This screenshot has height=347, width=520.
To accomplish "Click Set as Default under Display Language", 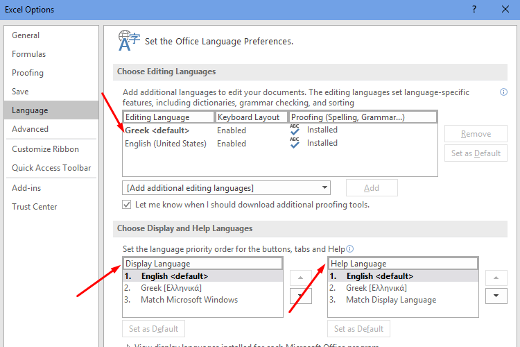I will pos(153,329).
